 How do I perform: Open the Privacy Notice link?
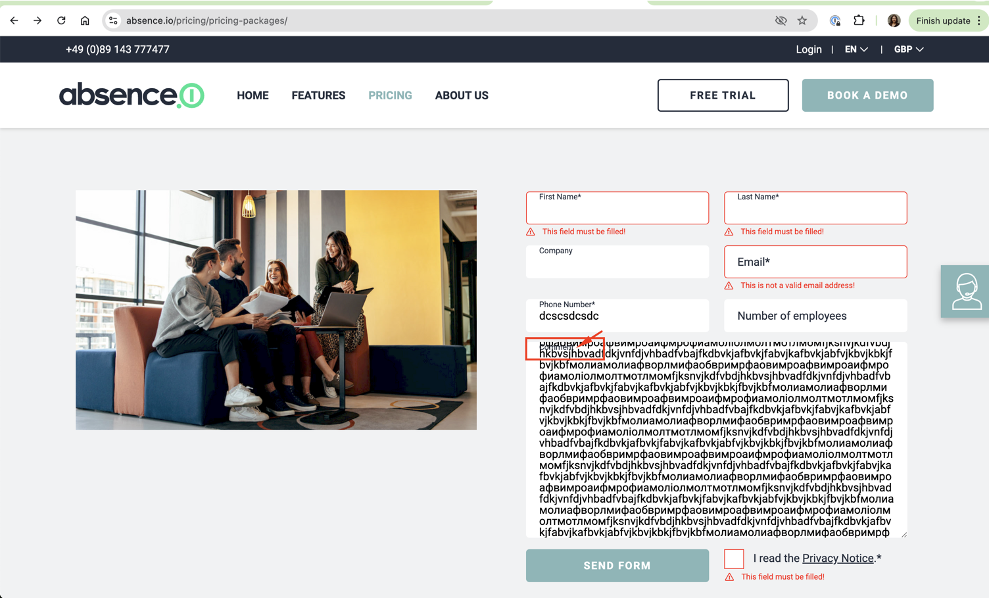click(838, 559)
